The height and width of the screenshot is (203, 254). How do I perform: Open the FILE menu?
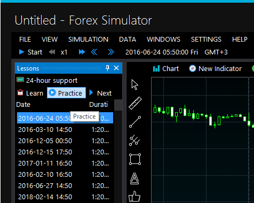pyautogui.click(x=25, y=40)
